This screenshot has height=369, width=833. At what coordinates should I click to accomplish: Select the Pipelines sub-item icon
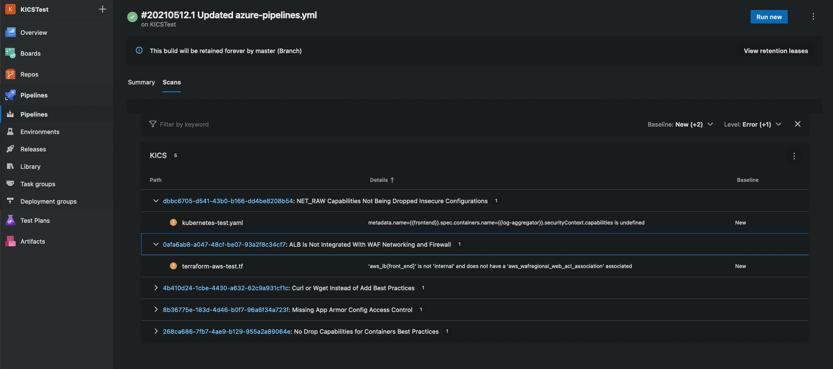[10, 114]
